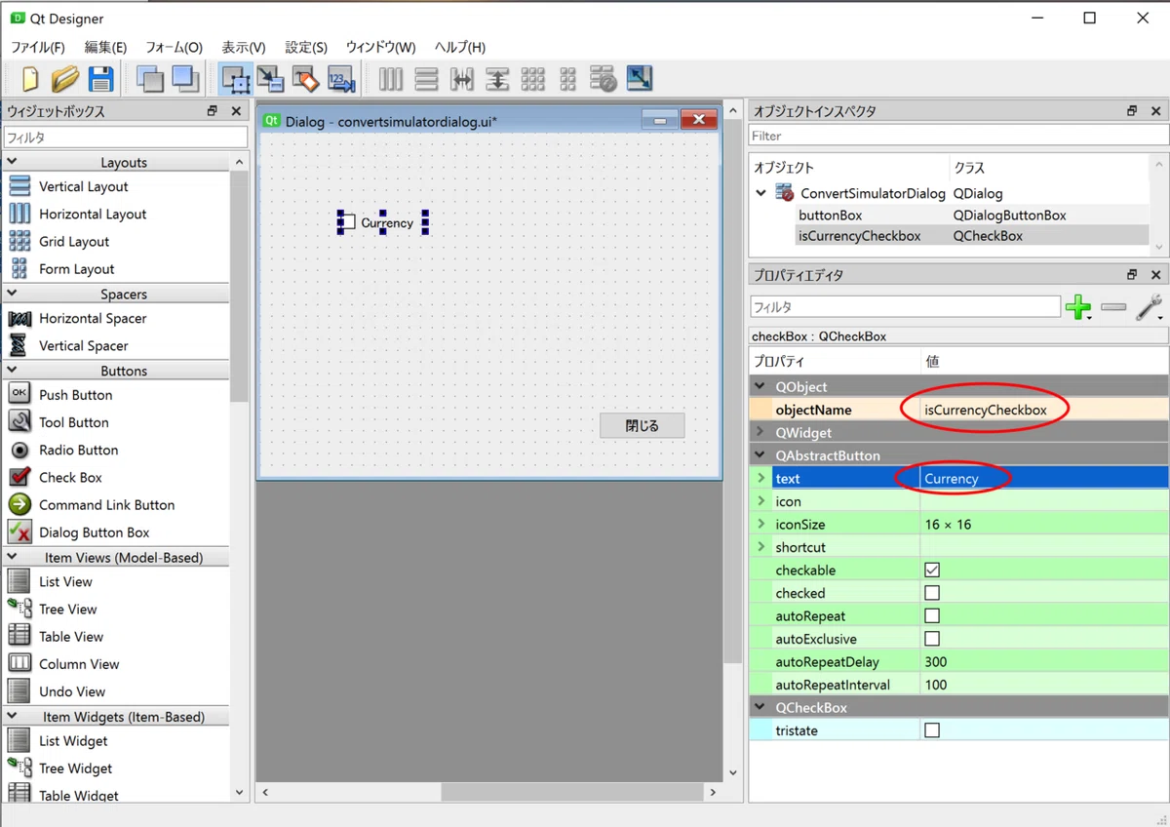This screenshot has width=1170, height=827.
Task: Save the form with floppy disk icon
Action: tap(100, 79)
